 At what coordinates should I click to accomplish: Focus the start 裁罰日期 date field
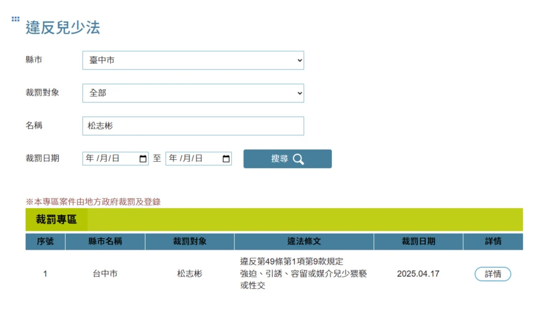tap(110, 159)
